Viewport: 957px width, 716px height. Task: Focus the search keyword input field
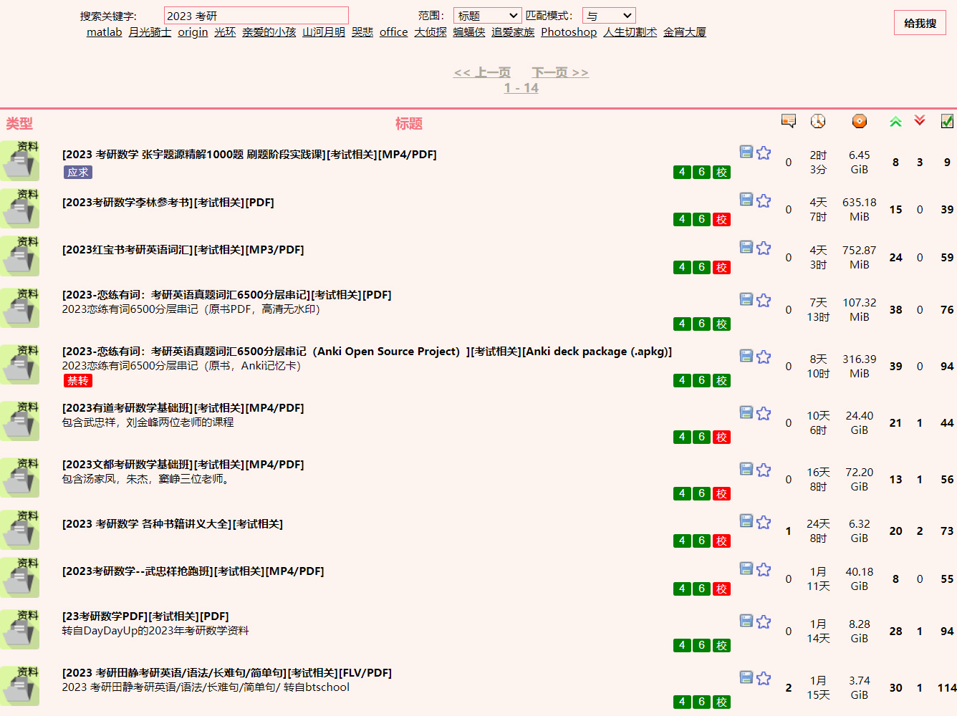coord(256,16)
